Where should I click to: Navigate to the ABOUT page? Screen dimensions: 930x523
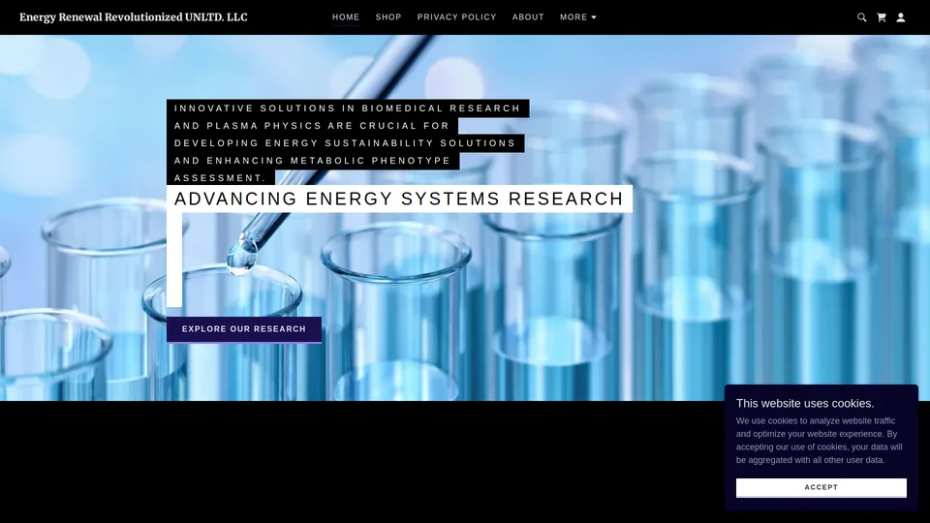coord(528,17)
